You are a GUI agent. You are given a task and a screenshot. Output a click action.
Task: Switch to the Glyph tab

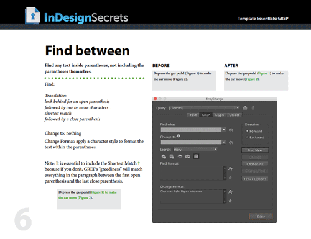pyautogui.click(x=220, y=115)
